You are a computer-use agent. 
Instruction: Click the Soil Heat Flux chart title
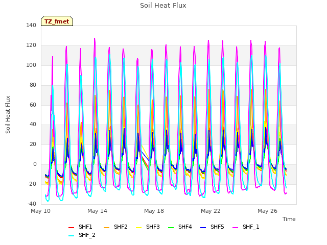click(x=163, y=6)
